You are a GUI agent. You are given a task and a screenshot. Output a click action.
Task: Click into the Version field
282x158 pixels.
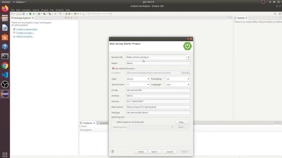pos(158,101)
